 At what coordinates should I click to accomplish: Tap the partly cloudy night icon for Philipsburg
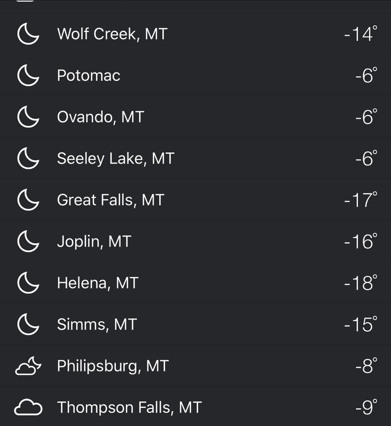click(x=28, y=366)
